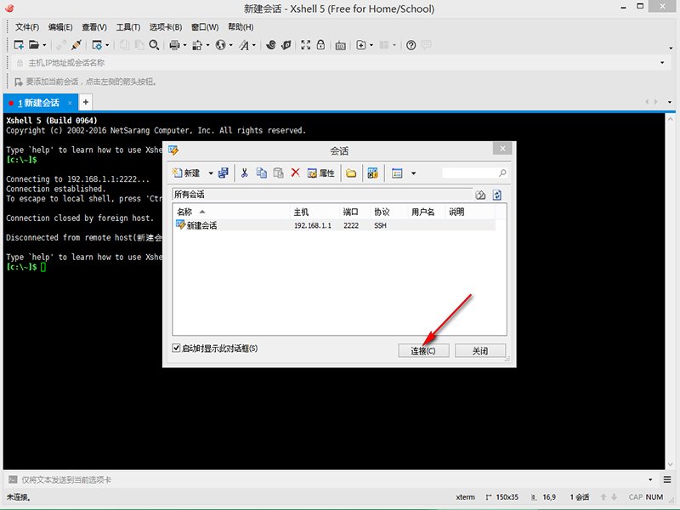Toggle 启动时显示此对话框 checkbox
Image resolution: width=680 pixels, height=510 pixels.
tap(177, 348)
